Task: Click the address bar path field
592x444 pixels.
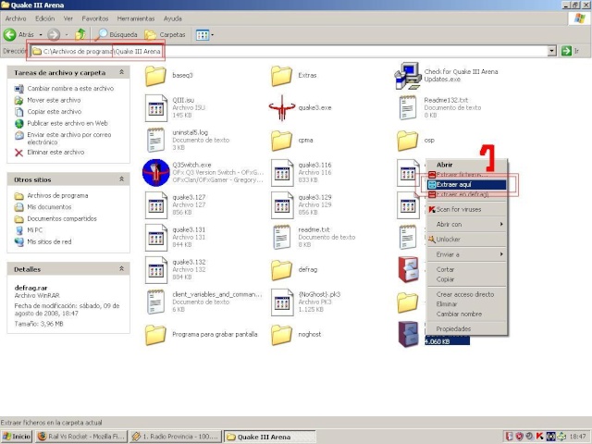Action: coord(289,51)
